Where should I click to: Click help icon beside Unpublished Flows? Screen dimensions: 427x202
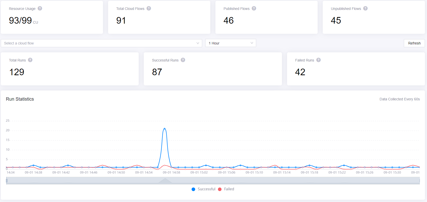pyautogui.click(x=365, y=8)
